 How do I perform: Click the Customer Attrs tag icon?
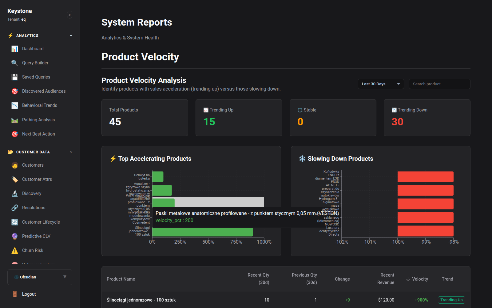click(x=15, y=179)
